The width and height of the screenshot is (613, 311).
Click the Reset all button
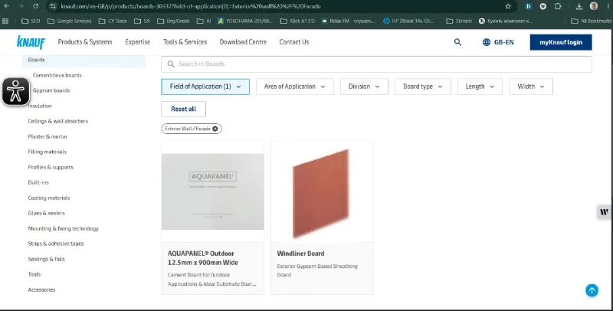point(183,109)
